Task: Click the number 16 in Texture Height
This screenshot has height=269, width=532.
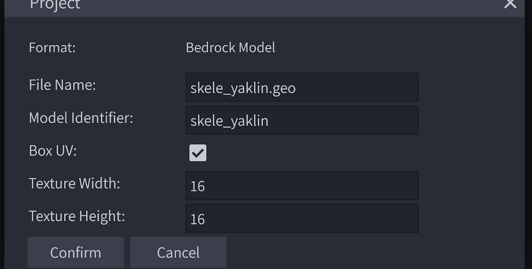Action: [197, 219]
